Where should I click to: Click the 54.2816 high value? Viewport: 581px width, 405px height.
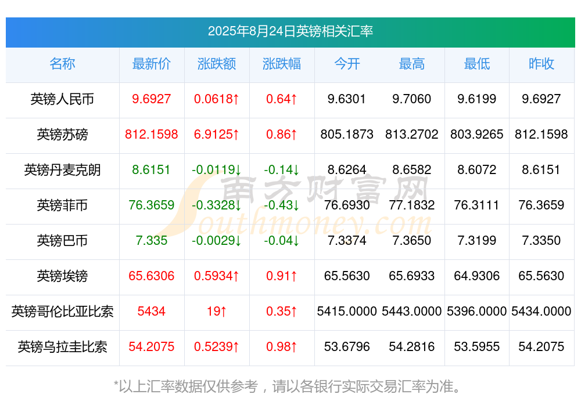pyautogui.click(x=412, y=346)
